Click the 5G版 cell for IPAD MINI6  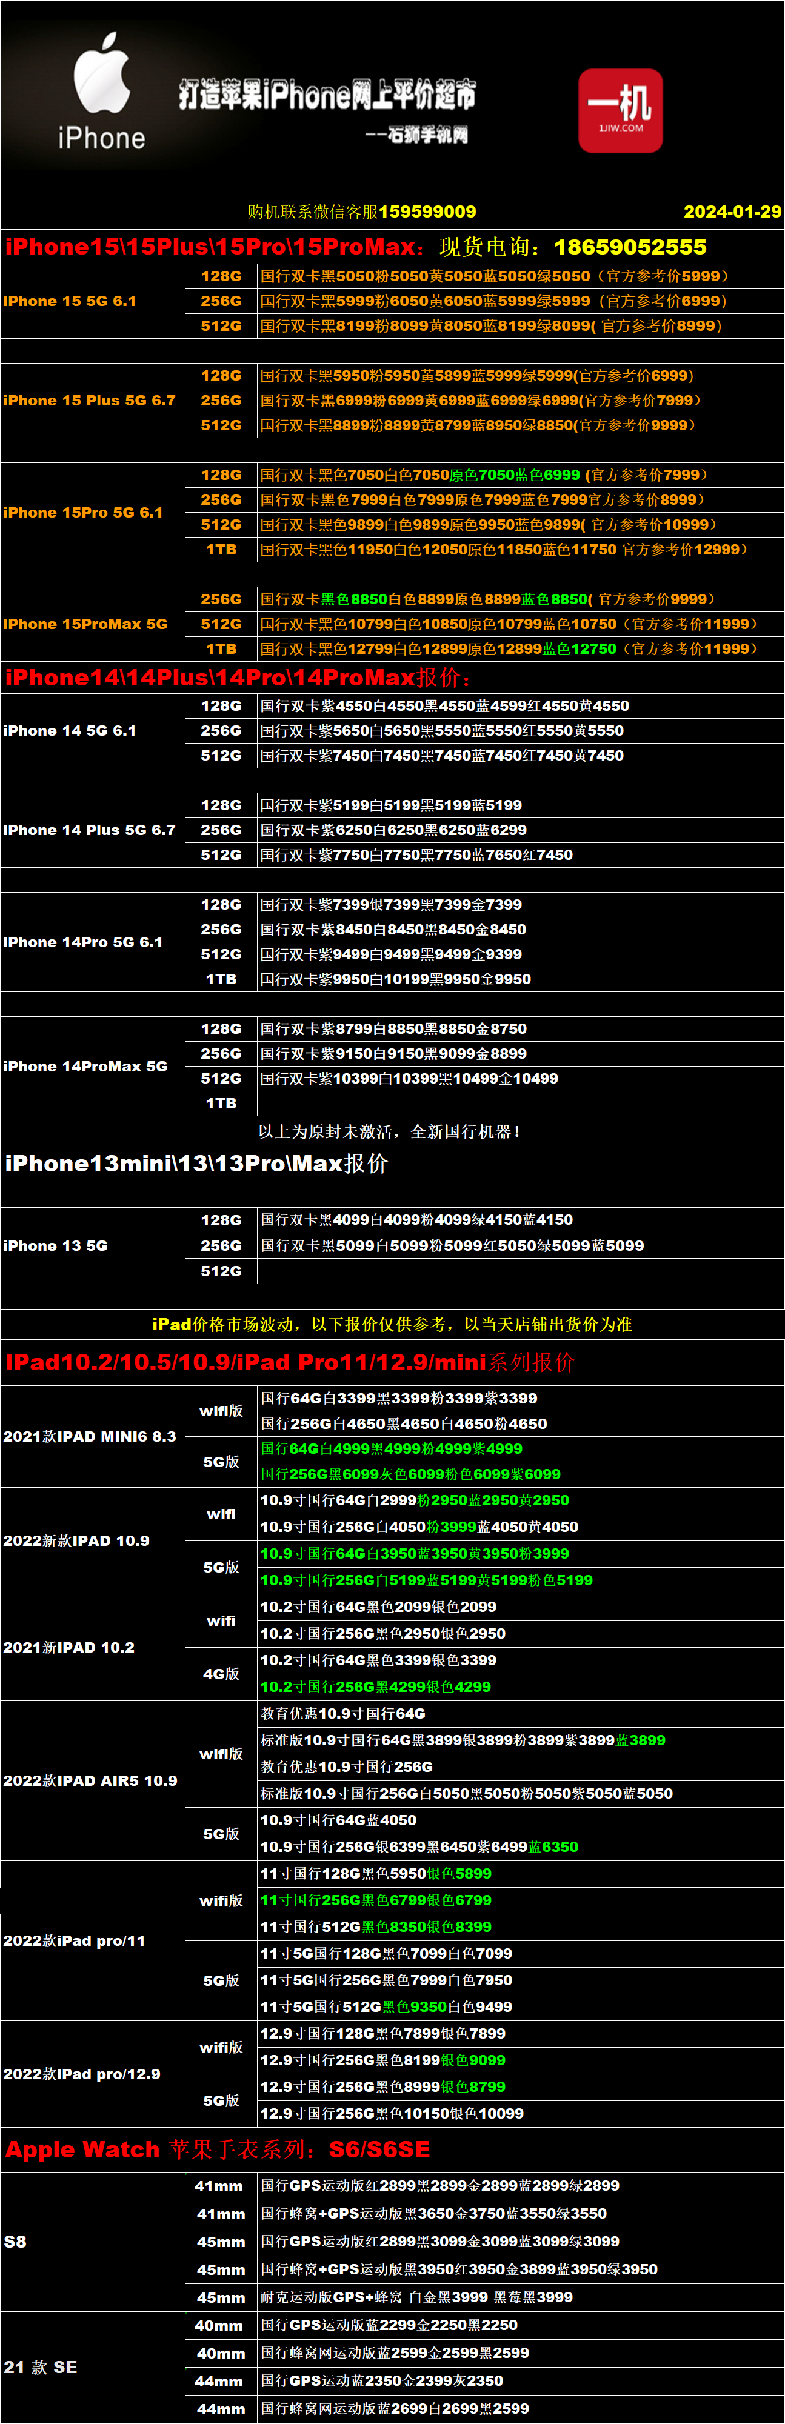[221, 1462]
